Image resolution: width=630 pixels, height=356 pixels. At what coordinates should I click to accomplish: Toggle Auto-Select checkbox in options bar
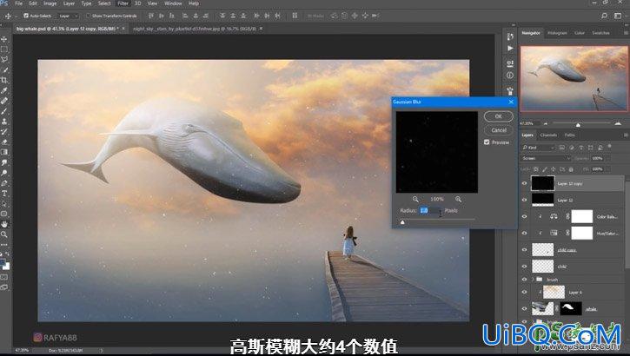pyautogui.click(x=26, y=16)
